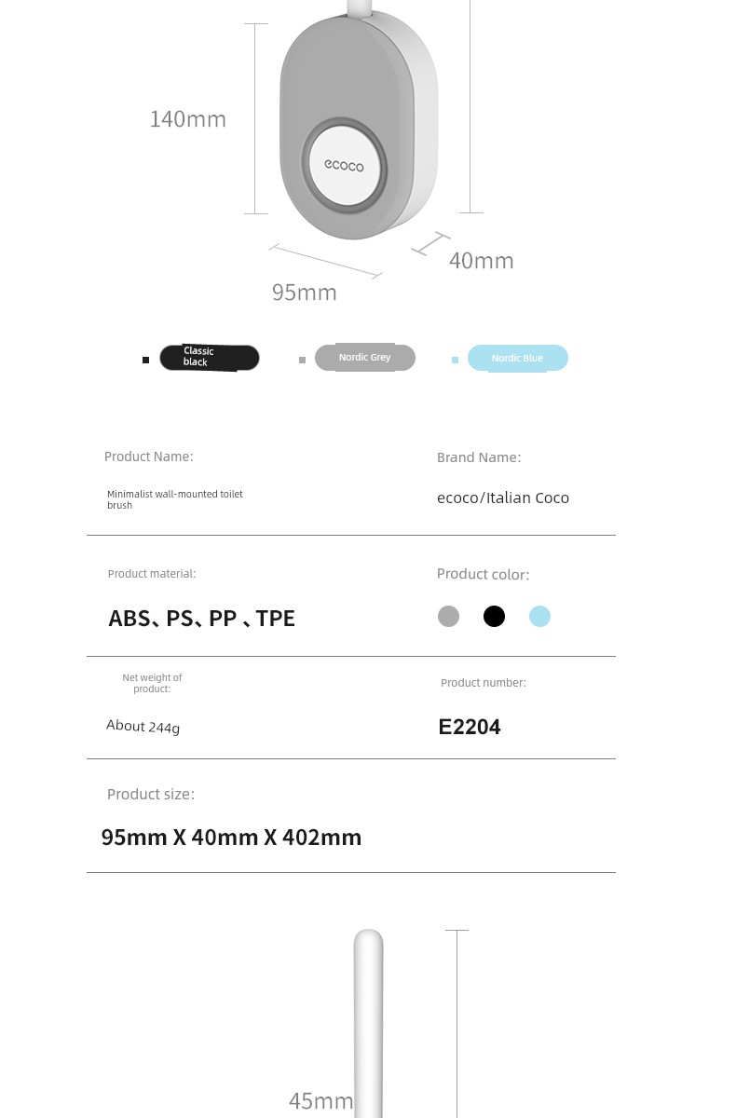This screenshot has width=736, height=1118.
Task: Click the product number E2204
Action: tap(470, 727)
